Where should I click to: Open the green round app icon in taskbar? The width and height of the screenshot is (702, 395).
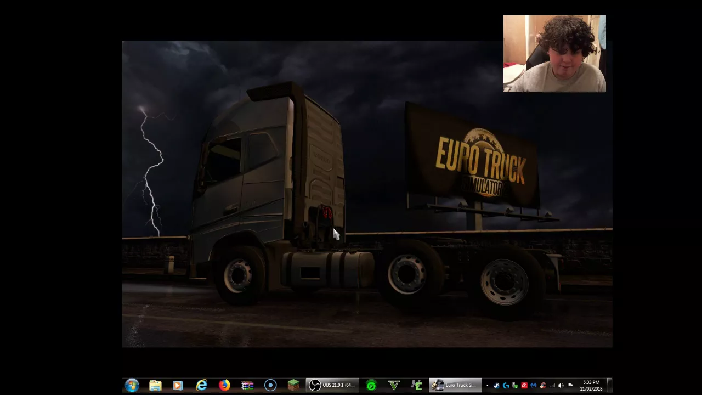[x=371, y=386]
